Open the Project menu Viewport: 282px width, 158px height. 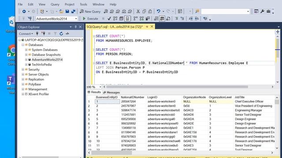(x=70, y=4)
